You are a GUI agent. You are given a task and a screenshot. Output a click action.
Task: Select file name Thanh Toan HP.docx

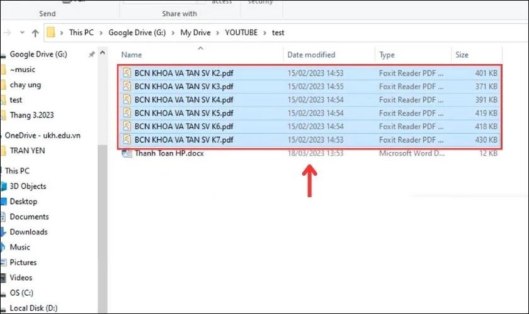(169, 153)
